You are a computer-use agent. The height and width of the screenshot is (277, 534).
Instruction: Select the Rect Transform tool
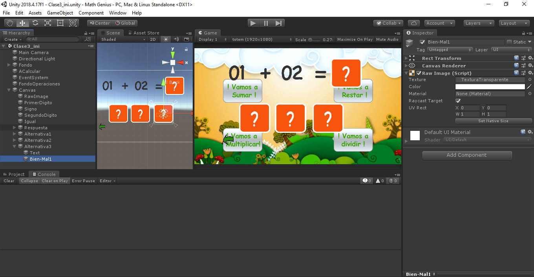(60, 23)
